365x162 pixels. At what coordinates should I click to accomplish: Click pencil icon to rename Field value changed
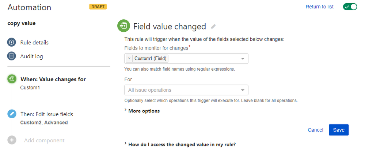(x=213, y=27)
